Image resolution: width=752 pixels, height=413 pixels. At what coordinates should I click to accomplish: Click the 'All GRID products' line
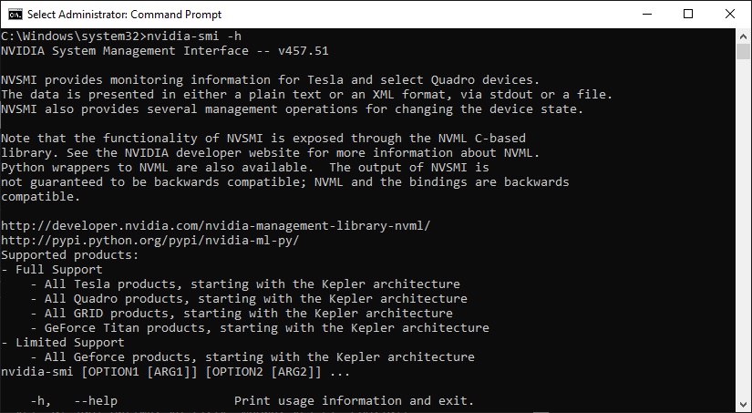[242, 314]
